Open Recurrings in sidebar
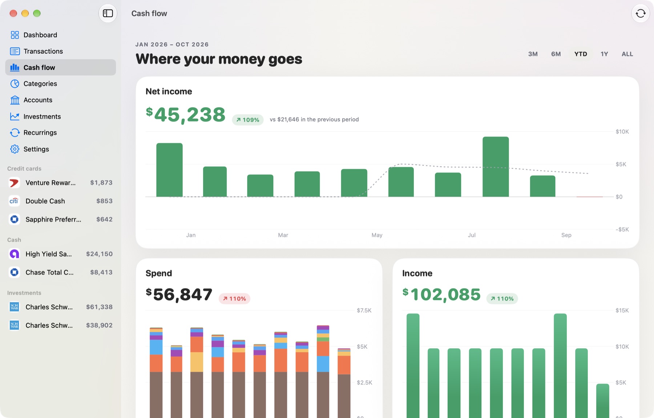The image size is (654, 418). click(x=60, y=133)
